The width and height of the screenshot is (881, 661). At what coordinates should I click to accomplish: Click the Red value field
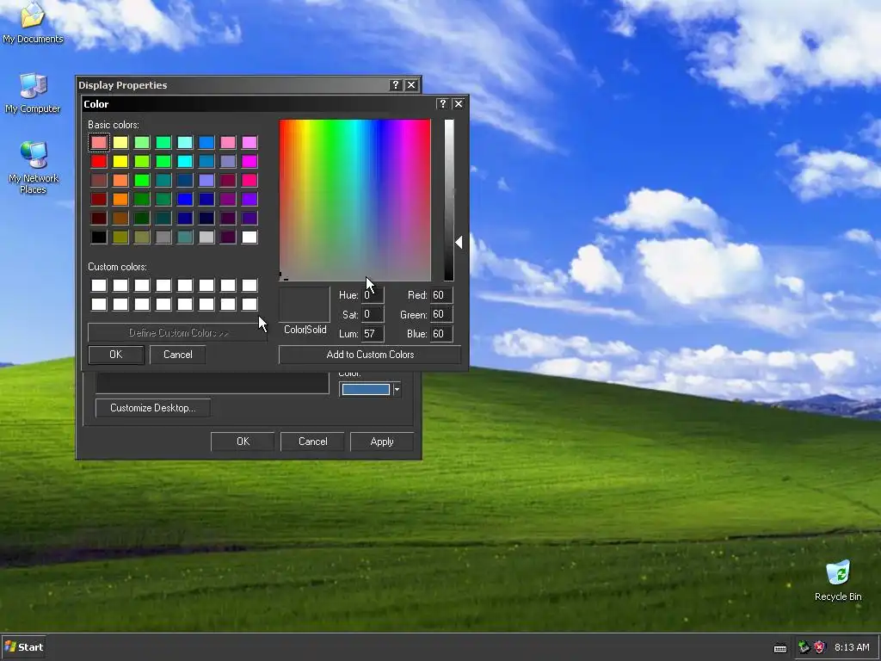[441, 295]
